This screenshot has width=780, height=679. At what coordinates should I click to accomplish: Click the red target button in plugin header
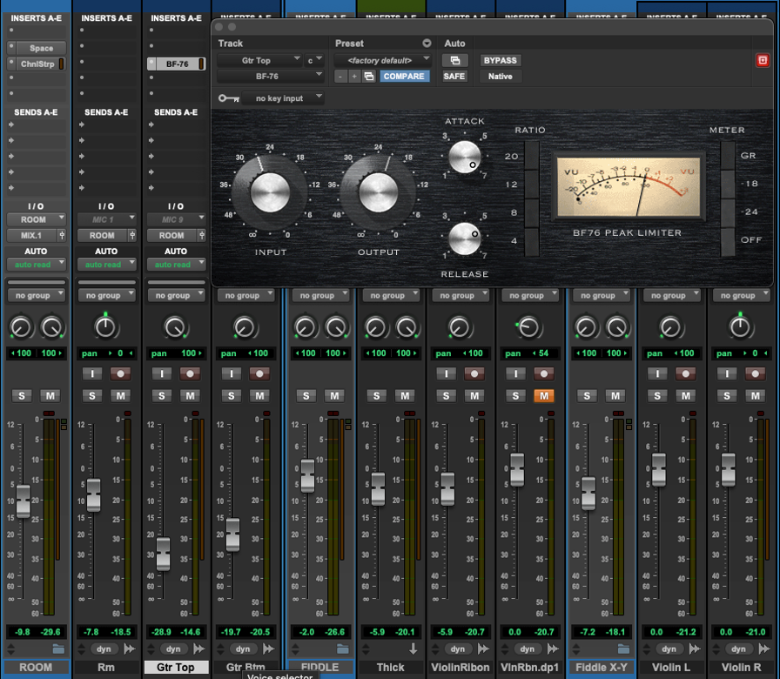(762, 60)
